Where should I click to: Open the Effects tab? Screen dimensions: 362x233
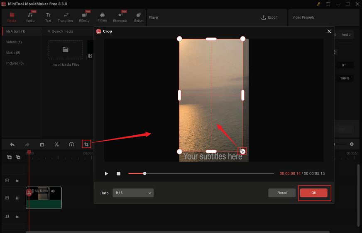(84, 17)
